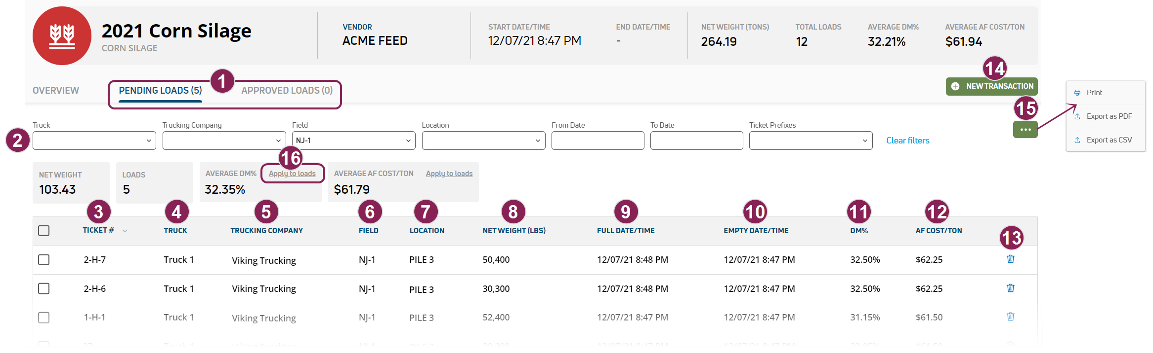The height and width of the screenshot is (353, 1153).
Task: Click the Print option in the menu
Action: click(1094, 93)
